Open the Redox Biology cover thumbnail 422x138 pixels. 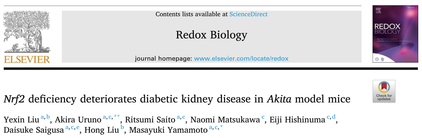pos(395,34)
